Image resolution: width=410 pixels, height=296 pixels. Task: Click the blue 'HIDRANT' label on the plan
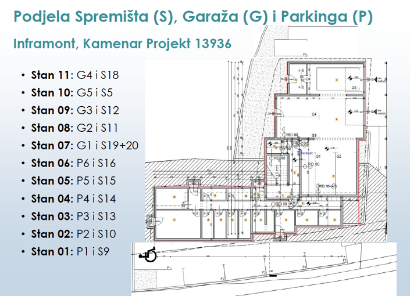[306, 153]
